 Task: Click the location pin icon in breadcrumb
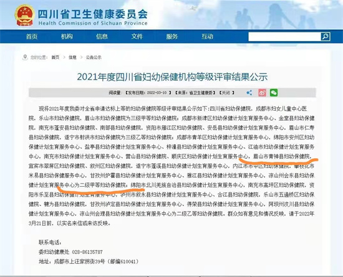tap(25, 57)
